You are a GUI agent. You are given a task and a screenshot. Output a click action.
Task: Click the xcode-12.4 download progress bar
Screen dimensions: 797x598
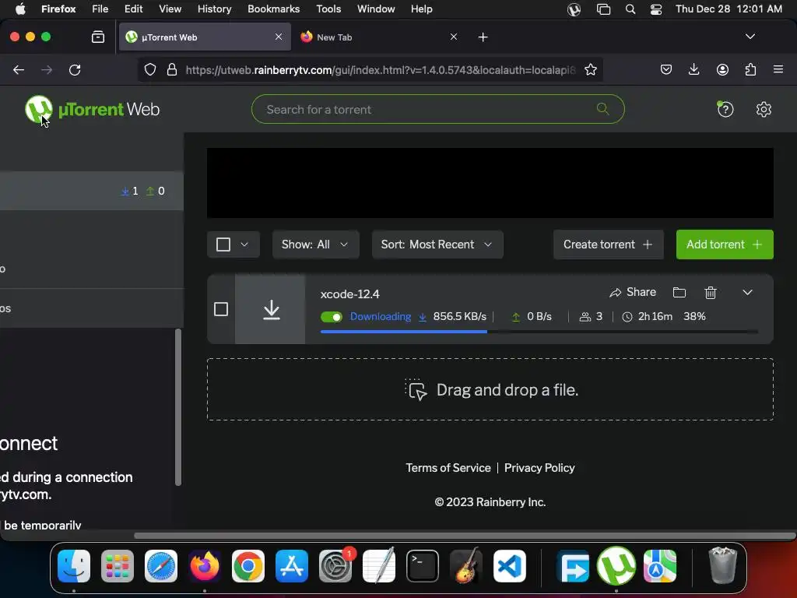tap(539, 332)
